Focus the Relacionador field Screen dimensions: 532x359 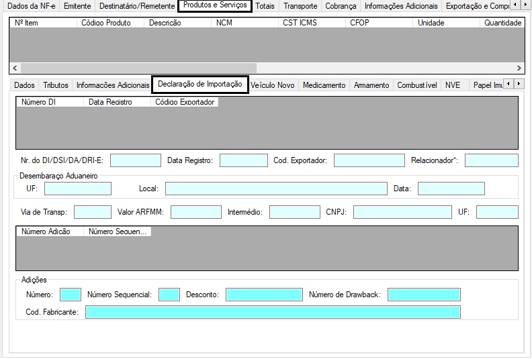point(492,160)
